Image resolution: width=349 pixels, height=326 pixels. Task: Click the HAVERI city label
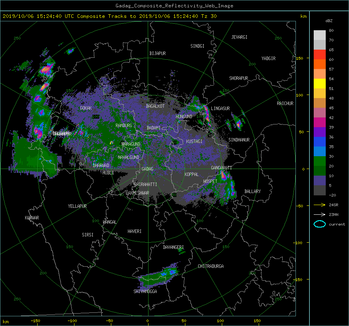tap(135, 231)
